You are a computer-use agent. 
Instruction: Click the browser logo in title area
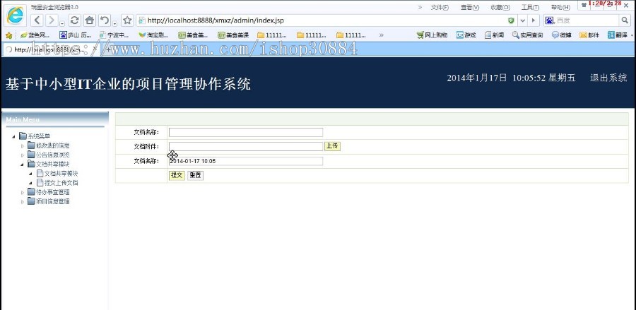click(15, 16)
